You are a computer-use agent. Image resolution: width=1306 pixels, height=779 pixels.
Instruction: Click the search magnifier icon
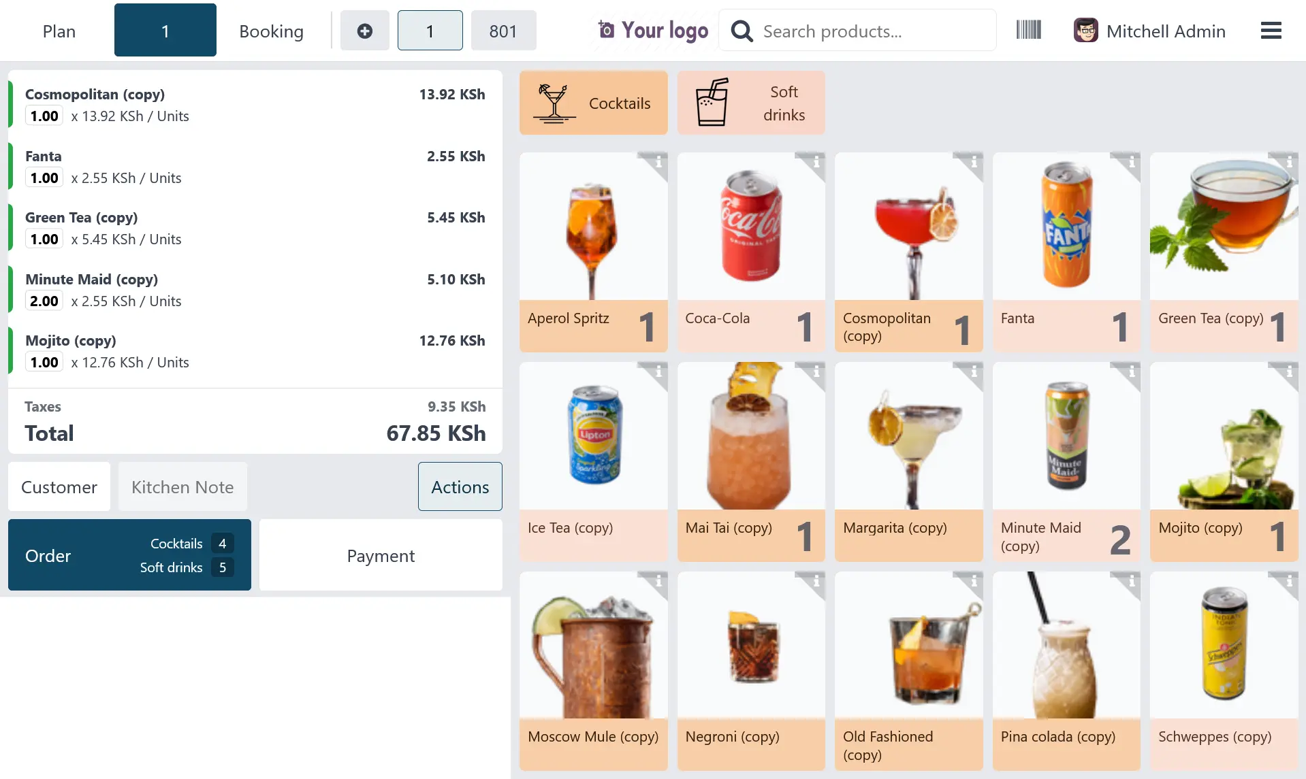point(742,31)
